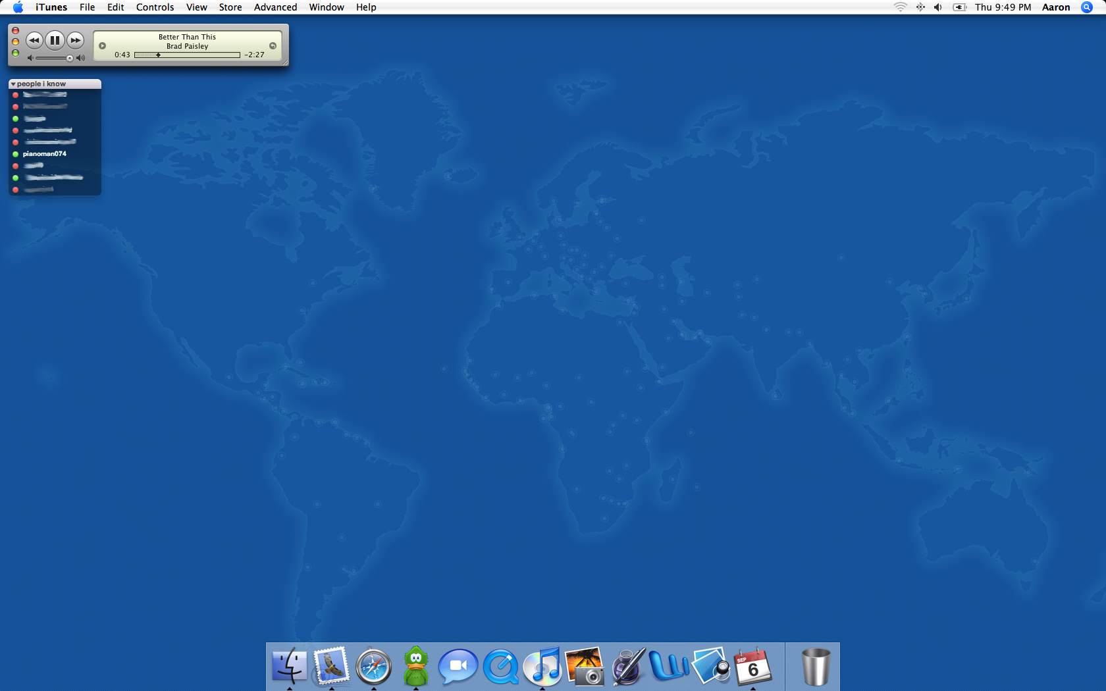The image size is (1106, 691).
Task: Click the low volume speaker icon in iTunes
Action: [30, 58]
